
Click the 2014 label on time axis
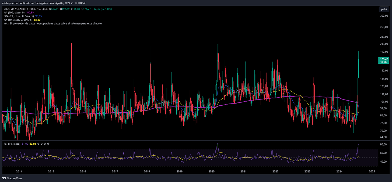click(19, 171)
